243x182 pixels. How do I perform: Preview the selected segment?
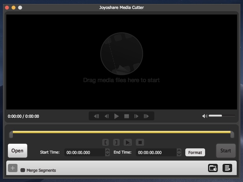[x=128, y=142]
